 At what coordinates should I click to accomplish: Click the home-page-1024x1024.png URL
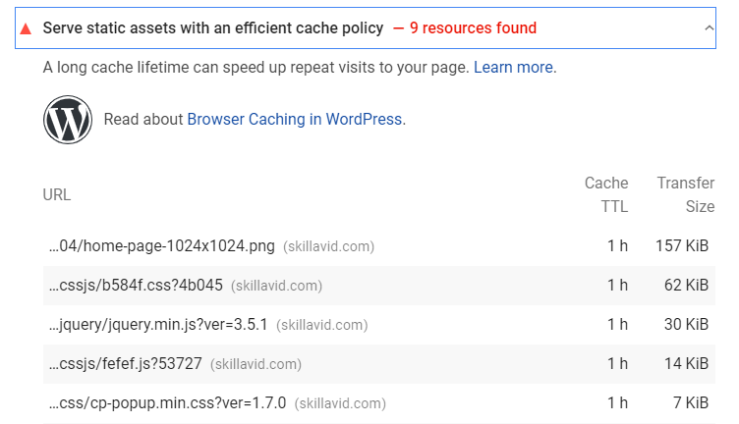(161, 246)
